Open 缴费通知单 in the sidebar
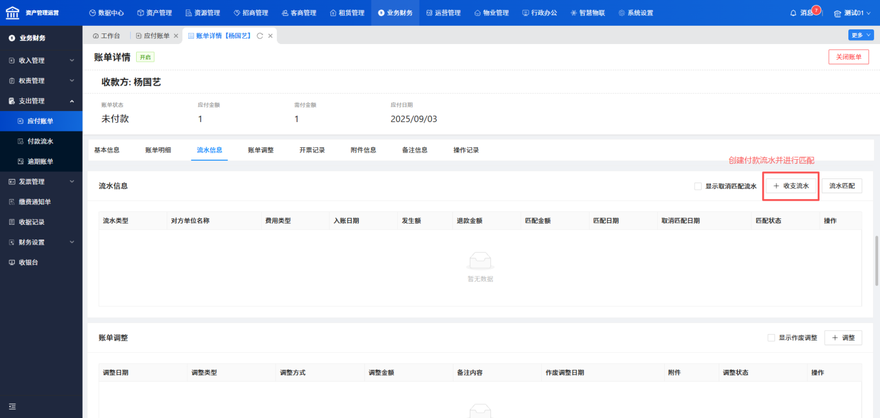Screen dimensions: 880x418 pos(41,202)
